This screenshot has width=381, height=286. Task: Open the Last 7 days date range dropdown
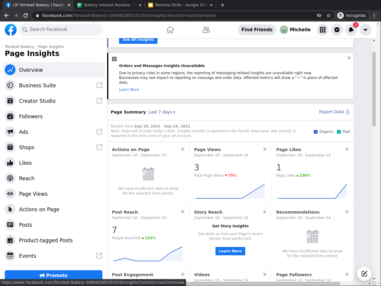(x=162, y=112)
